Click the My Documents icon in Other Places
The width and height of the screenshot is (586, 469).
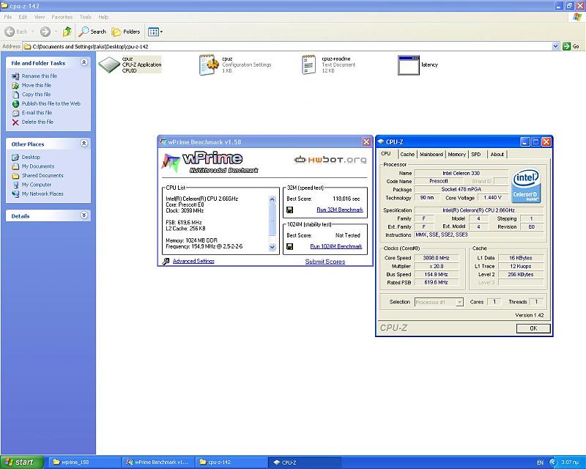[x=15, y=166]
